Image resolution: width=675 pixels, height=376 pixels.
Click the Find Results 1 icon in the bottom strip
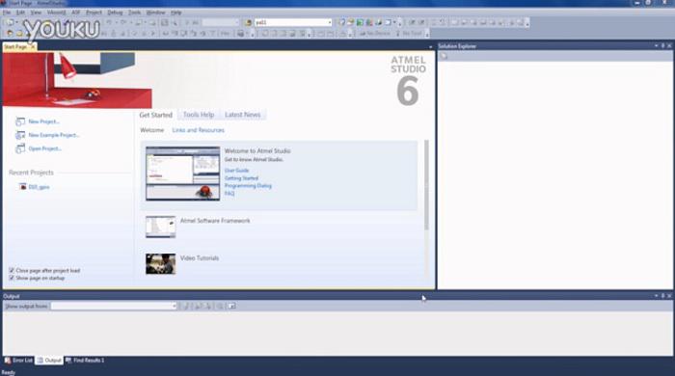pyautogui.click(x=68, y=361)
